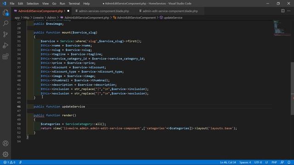Switch to admin-edit-service-component.blade.php tab
Image resolution: width=294 pixels, height=165 pixels.
click(170, 11)
